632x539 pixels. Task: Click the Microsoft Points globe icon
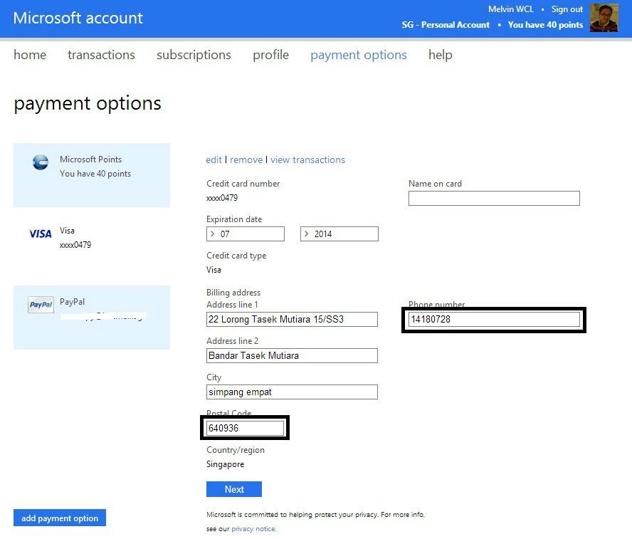coord(41,162)
